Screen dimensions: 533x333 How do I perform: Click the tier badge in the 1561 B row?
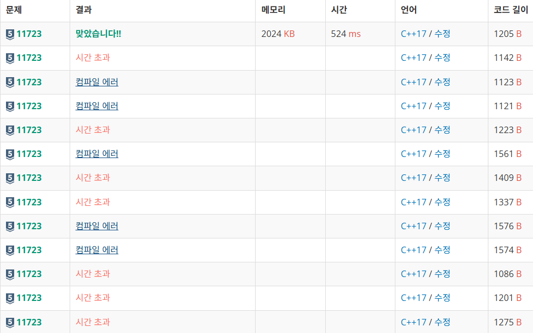pyautogui.click(x=10, y=154)
